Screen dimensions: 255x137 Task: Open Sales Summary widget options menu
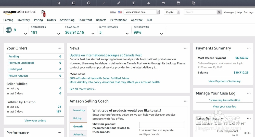(249, 118)
